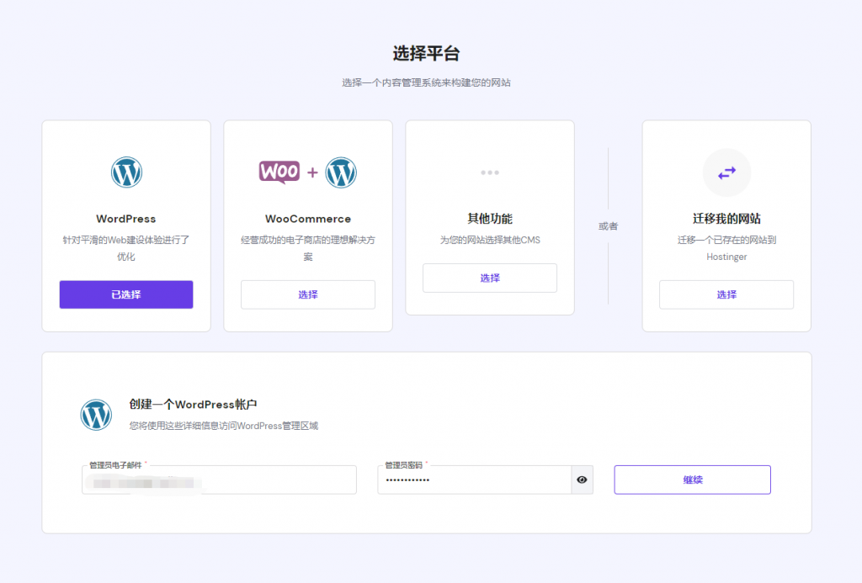Click the 创建一个WordPress帐户 heading
862x583 pixels.
(x=193, y=405)
